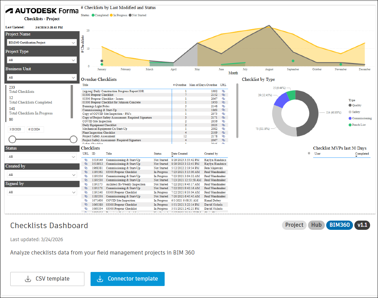Screen dimensions: 378x298
Task: Open URL link icon for Bunnings Light Poles
Action: (x=223, y=106)
